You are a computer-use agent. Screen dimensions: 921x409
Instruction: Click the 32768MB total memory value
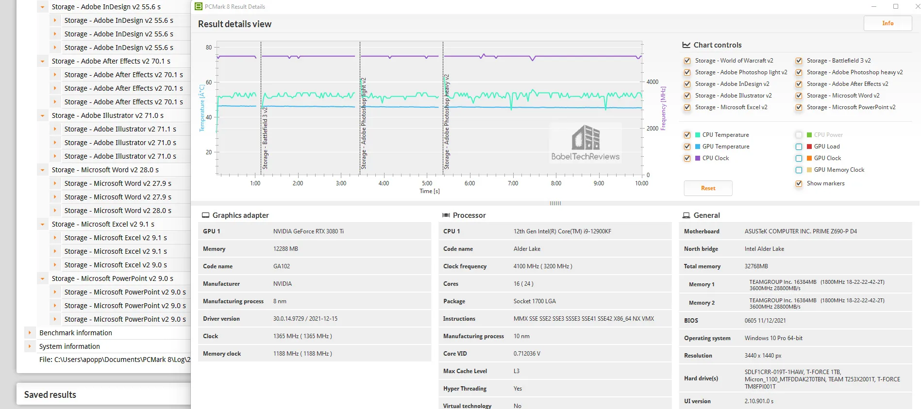coord(756,266)
